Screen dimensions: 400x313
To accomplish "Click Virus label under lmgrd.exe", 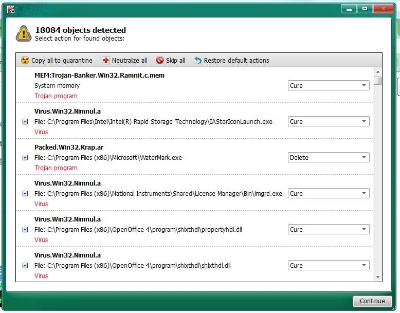I will tap(41, 204).
